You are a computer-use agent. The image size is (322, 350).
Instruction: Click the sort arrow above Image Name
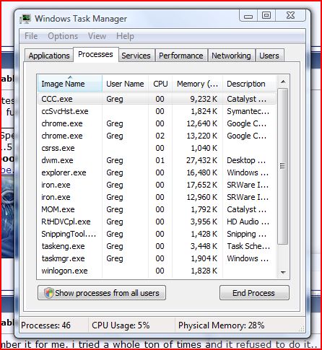click(70, 77)
